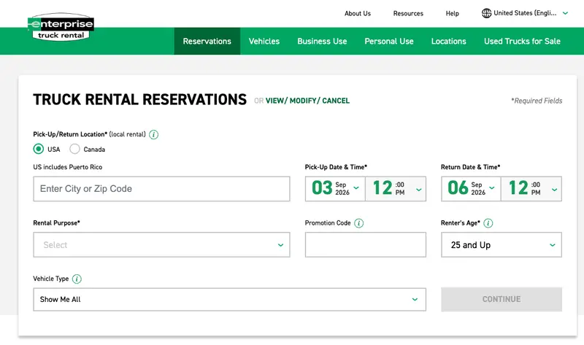Open the Vehicle Type info icon
This screenshot has width=584, height=345.
(x=77, y=279)
